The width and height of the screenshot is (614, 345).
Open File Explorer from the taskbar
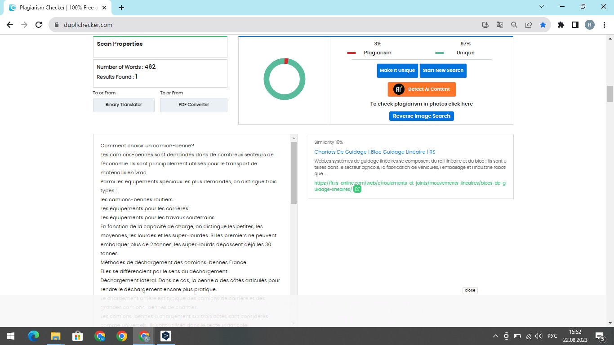point(55,336)
